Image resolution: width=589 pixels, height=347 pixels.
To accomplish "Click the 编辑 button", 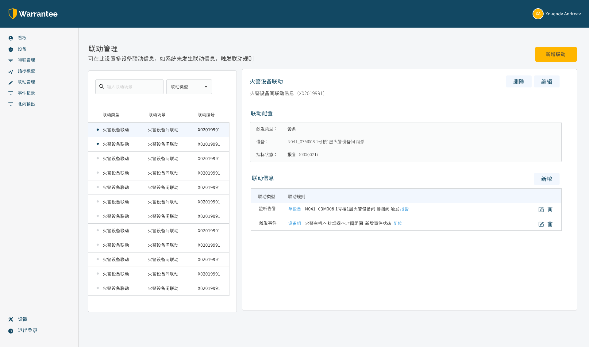I will pos(547,81).
